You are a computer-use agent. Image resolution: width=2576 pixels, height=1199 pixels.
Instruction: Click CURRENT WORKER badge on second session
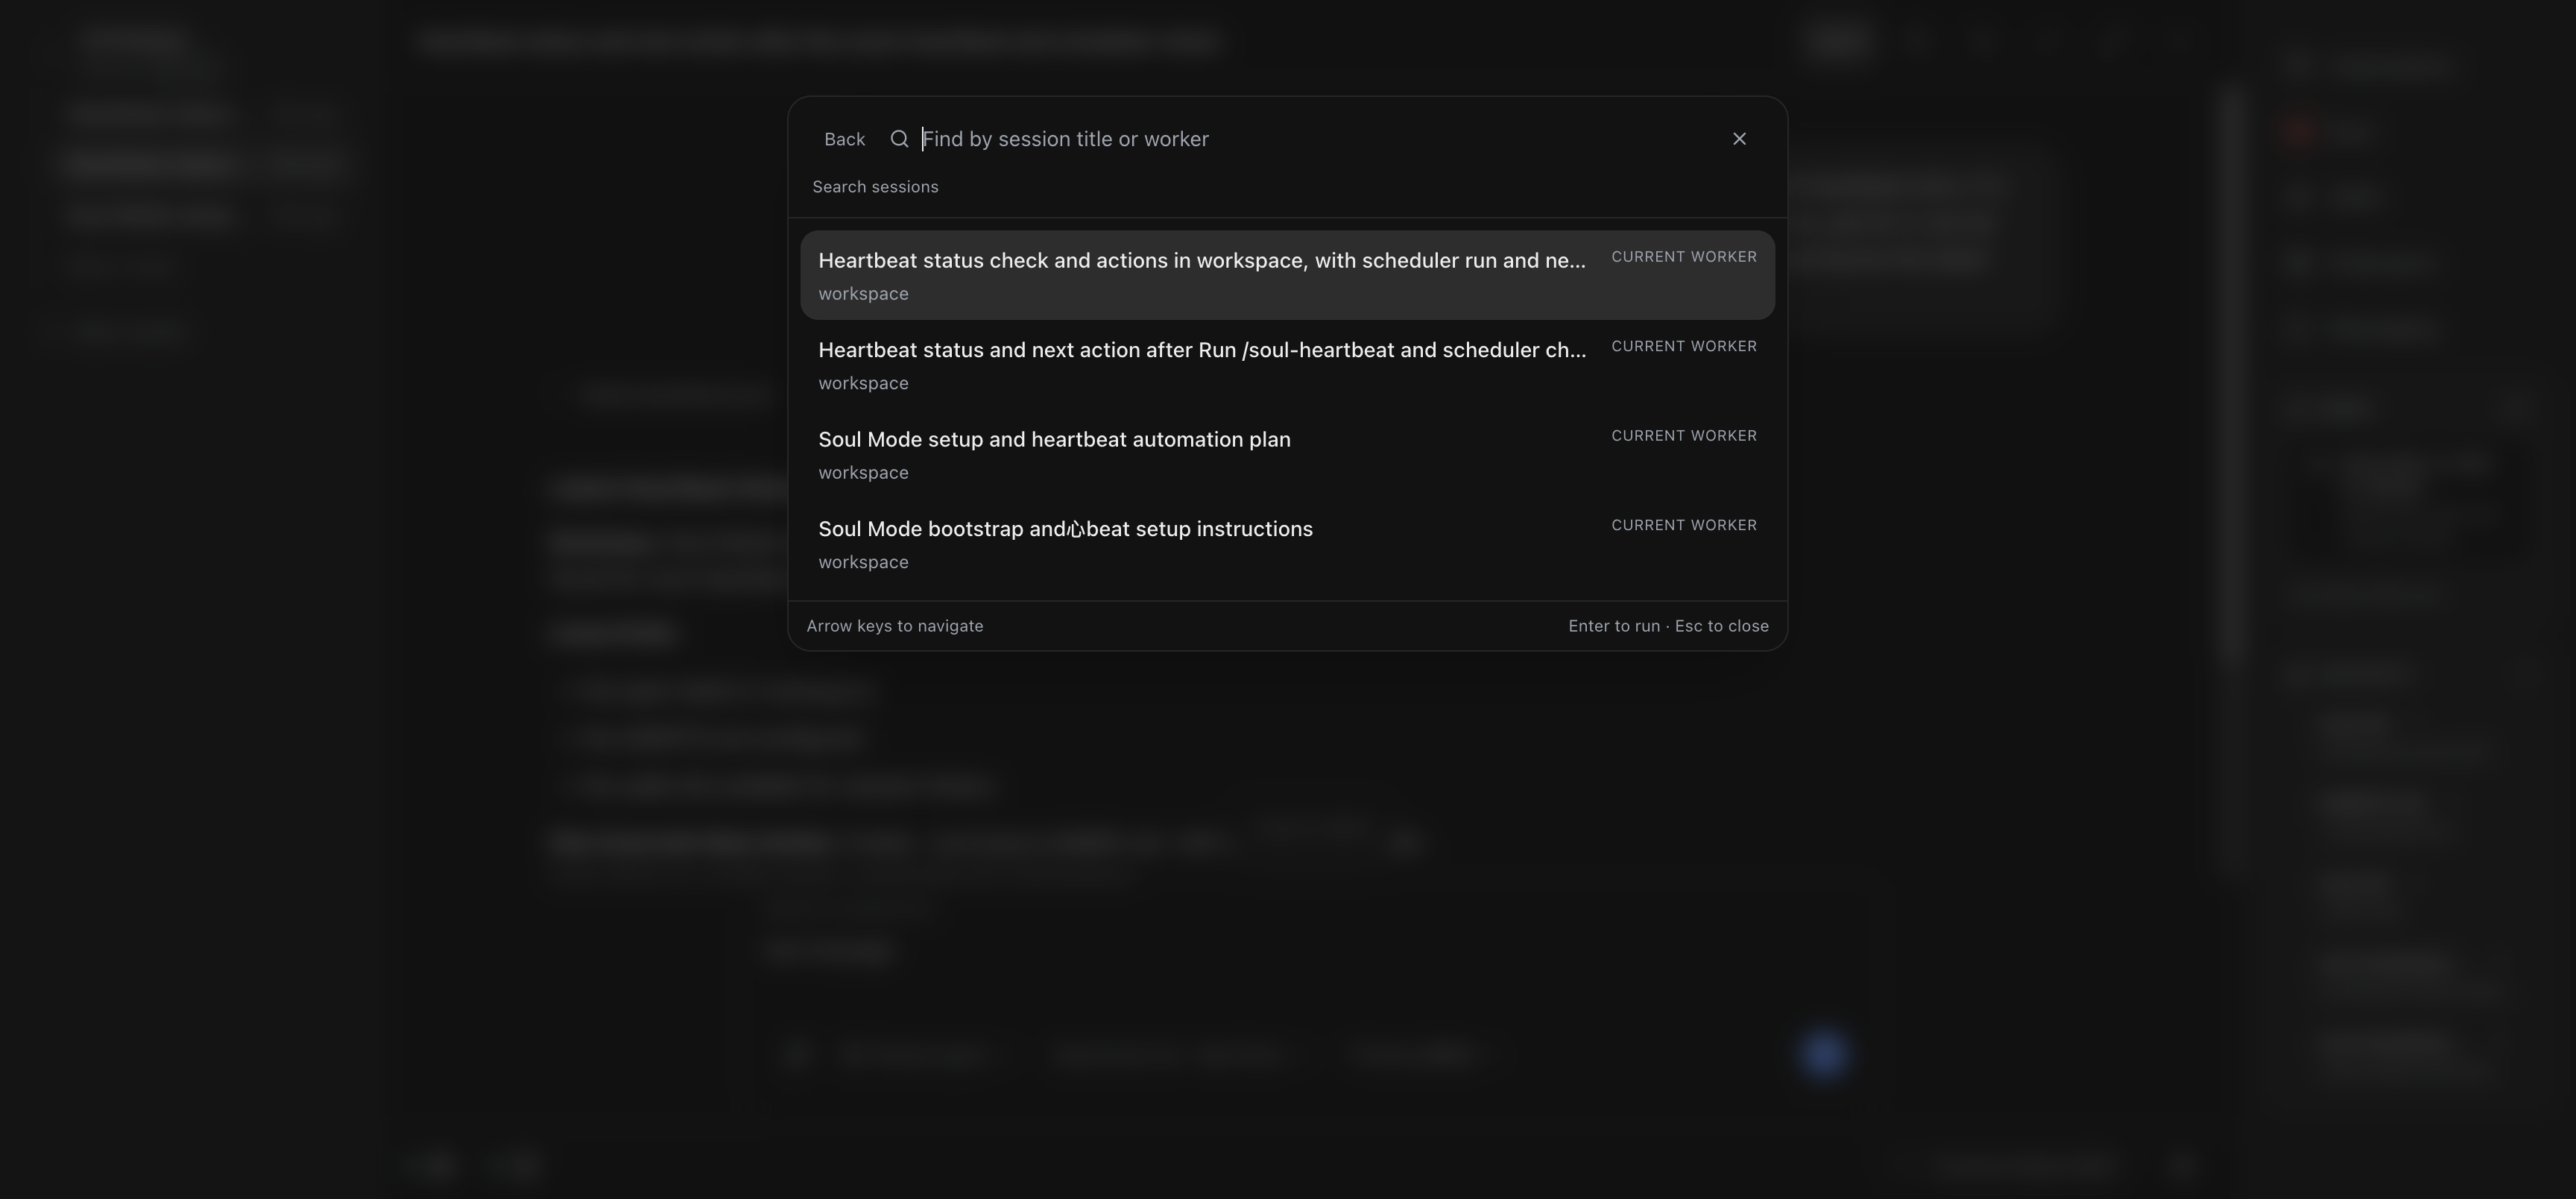click(x=1683, y=346)
